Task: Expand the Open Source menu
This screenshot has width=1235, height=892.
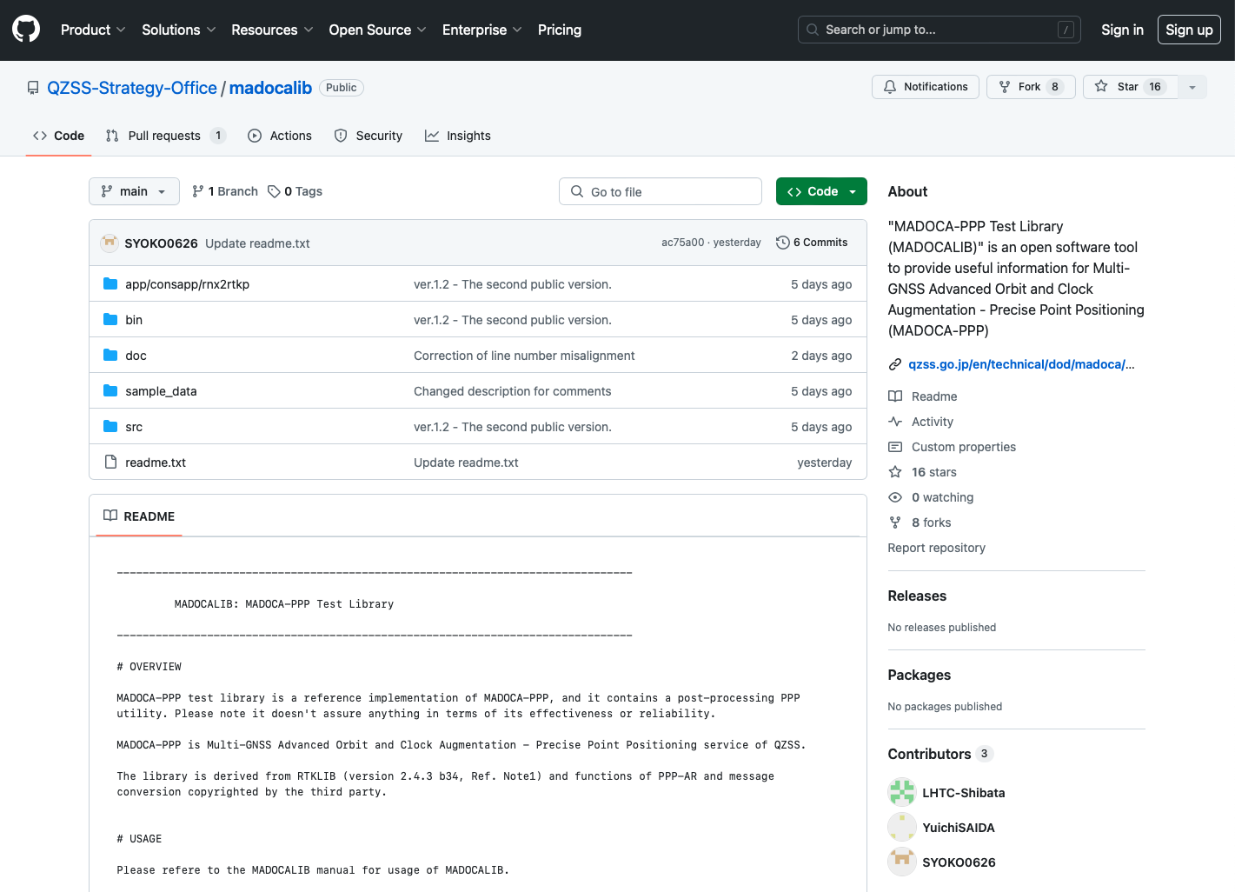Action: (377, 30)
